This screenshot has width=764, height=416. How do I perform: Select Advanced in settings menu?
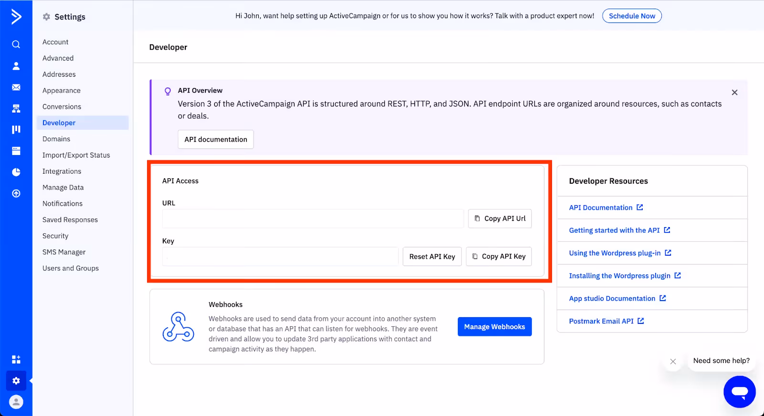[x=58, y=58]
